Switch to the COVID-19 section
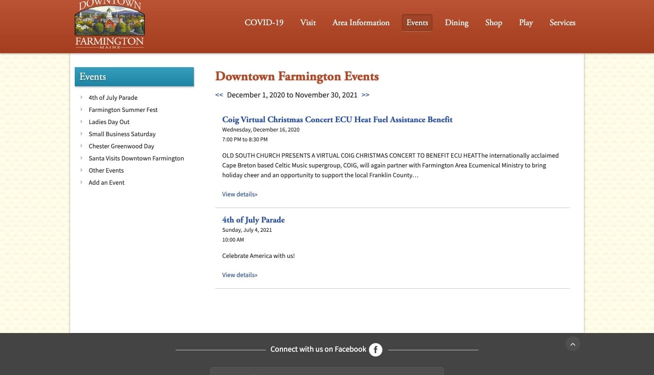Image resolution: width=654 pixels, height=375 pixels. point(263,22)
